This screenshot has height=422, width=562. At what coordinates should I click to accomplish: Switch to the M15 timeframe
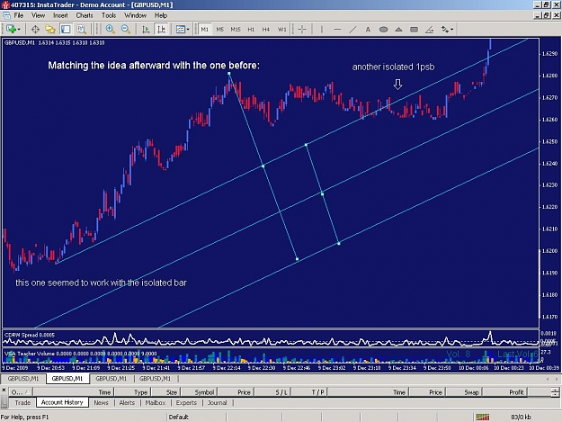pyautogui.click(x=236, y=30)
